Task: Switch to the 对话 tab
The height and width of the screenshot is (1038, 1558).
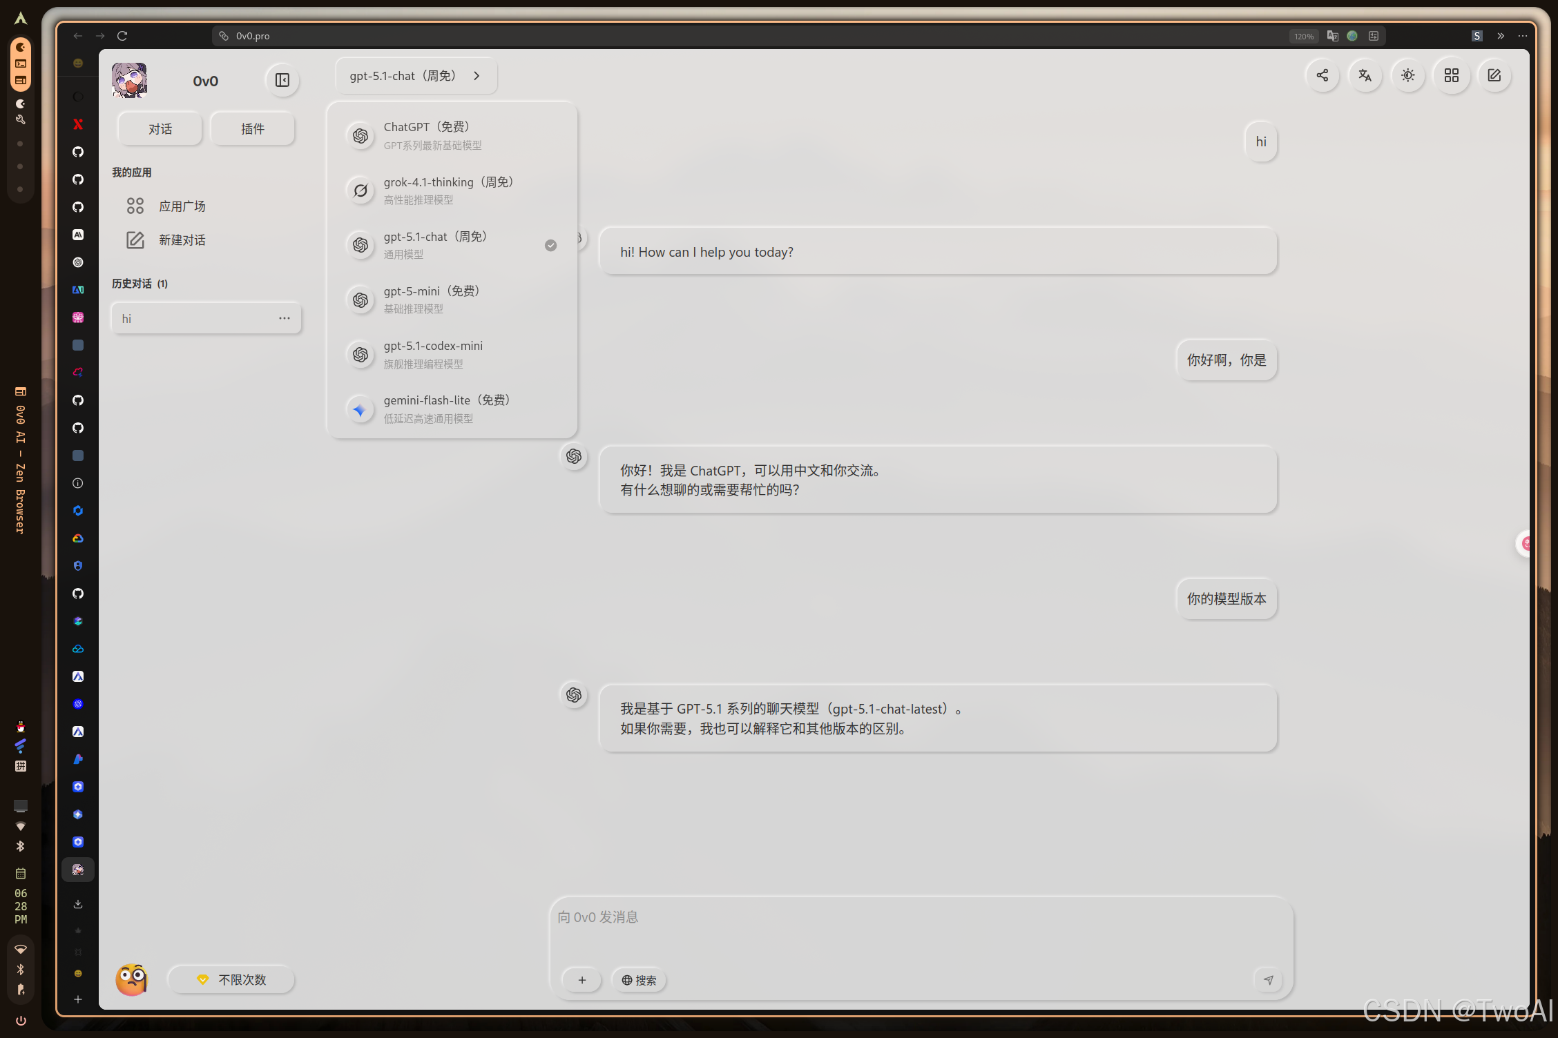Action: point(160,128)
